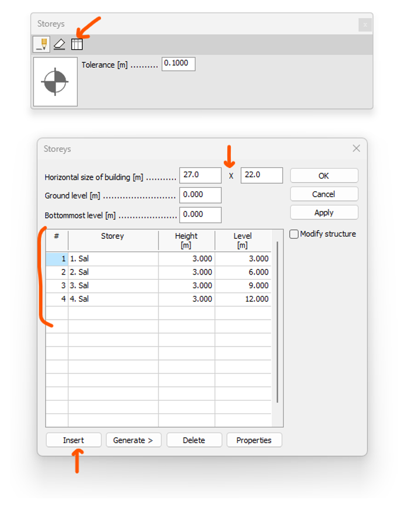Click the Insert button
Image resolution: width=404 pixels, height=514 pixels.
pos(74,440)
